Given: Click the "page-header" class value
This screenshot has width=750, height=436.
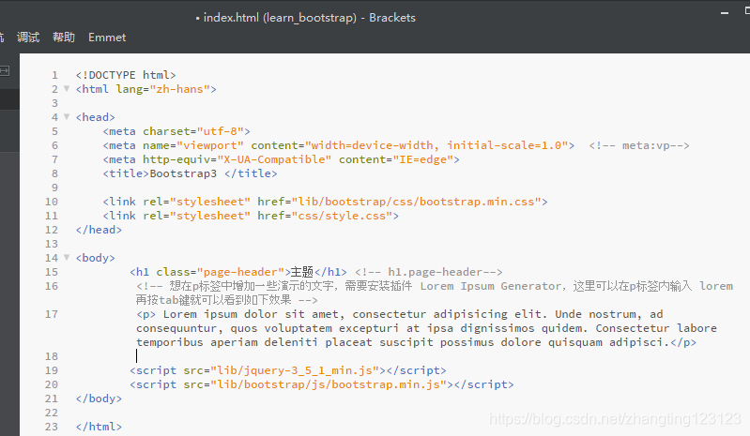Looking at the screenshot, I should (244, 272).
